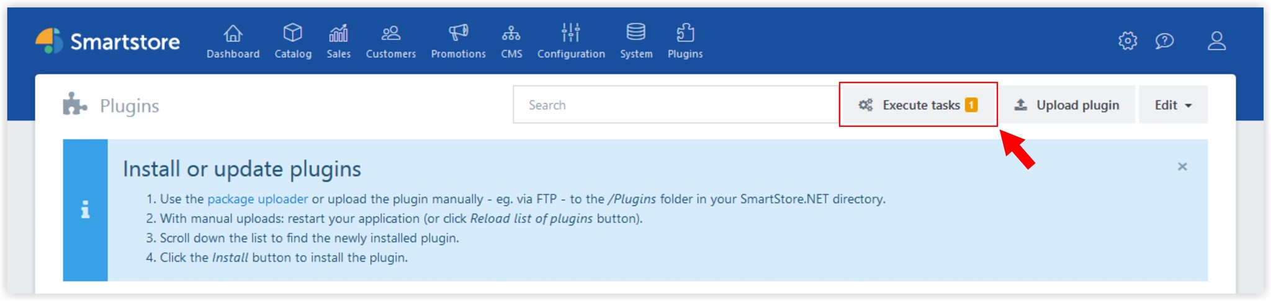This screenshot has height=301, width=1271.
Task: Open the Dashboard home icon
Action: coord(233,33)
